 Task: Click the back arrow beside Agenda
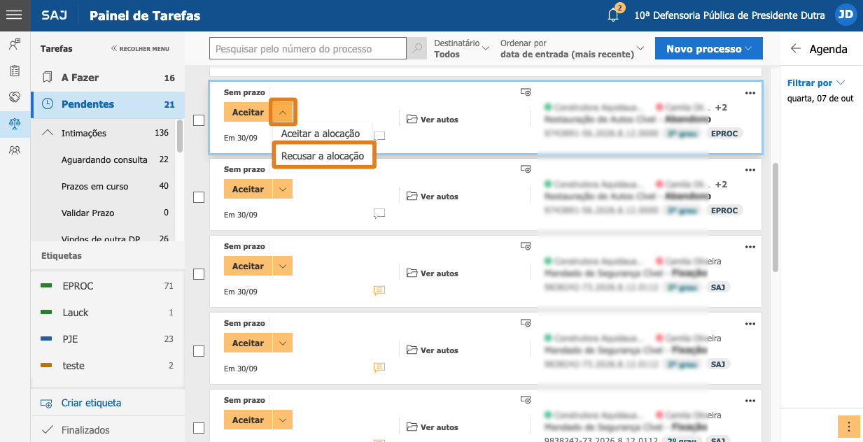pyautogui.click(x=795, y=49)
